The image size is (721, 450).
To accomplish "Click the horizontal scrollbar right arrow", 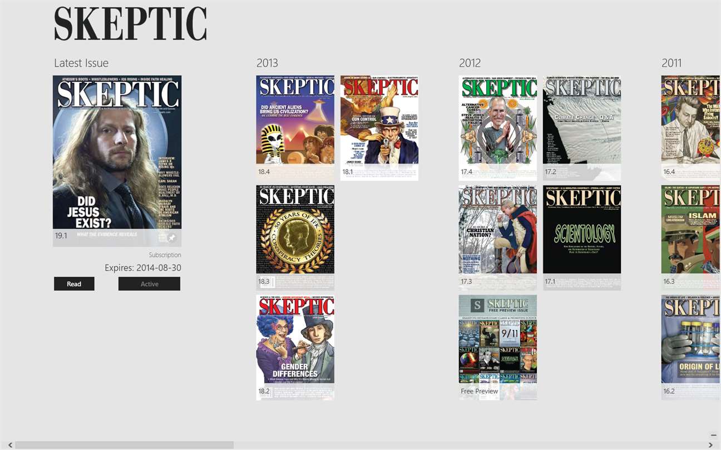I will click(710, 445).
